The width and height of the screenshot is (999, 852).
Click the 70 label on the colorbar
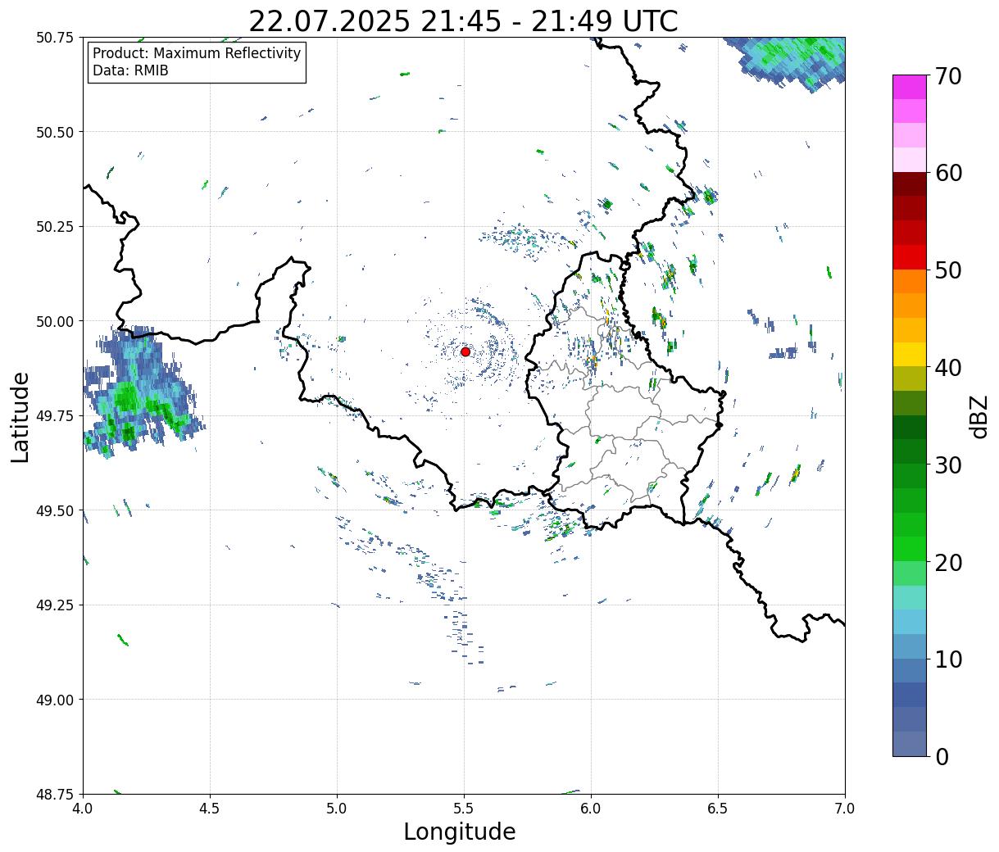click(x=948, y=76)
